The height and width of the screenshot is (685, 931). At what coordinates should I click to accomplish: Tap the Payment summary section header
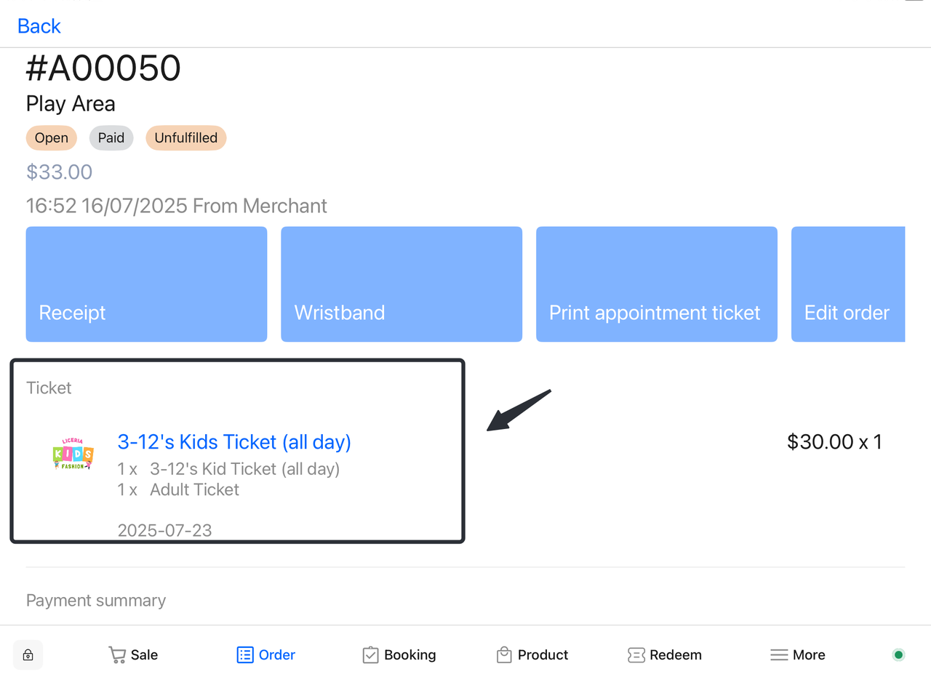[x=96, y=600]
